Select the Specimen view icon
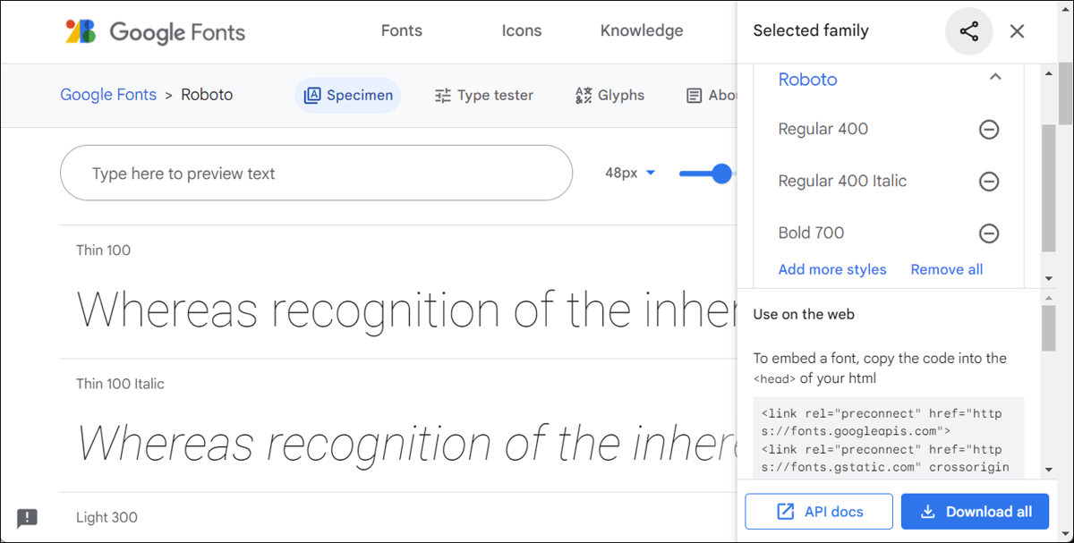Image resolution: width=1074 pixels, height=543 pixels. (x=347, y=95)
